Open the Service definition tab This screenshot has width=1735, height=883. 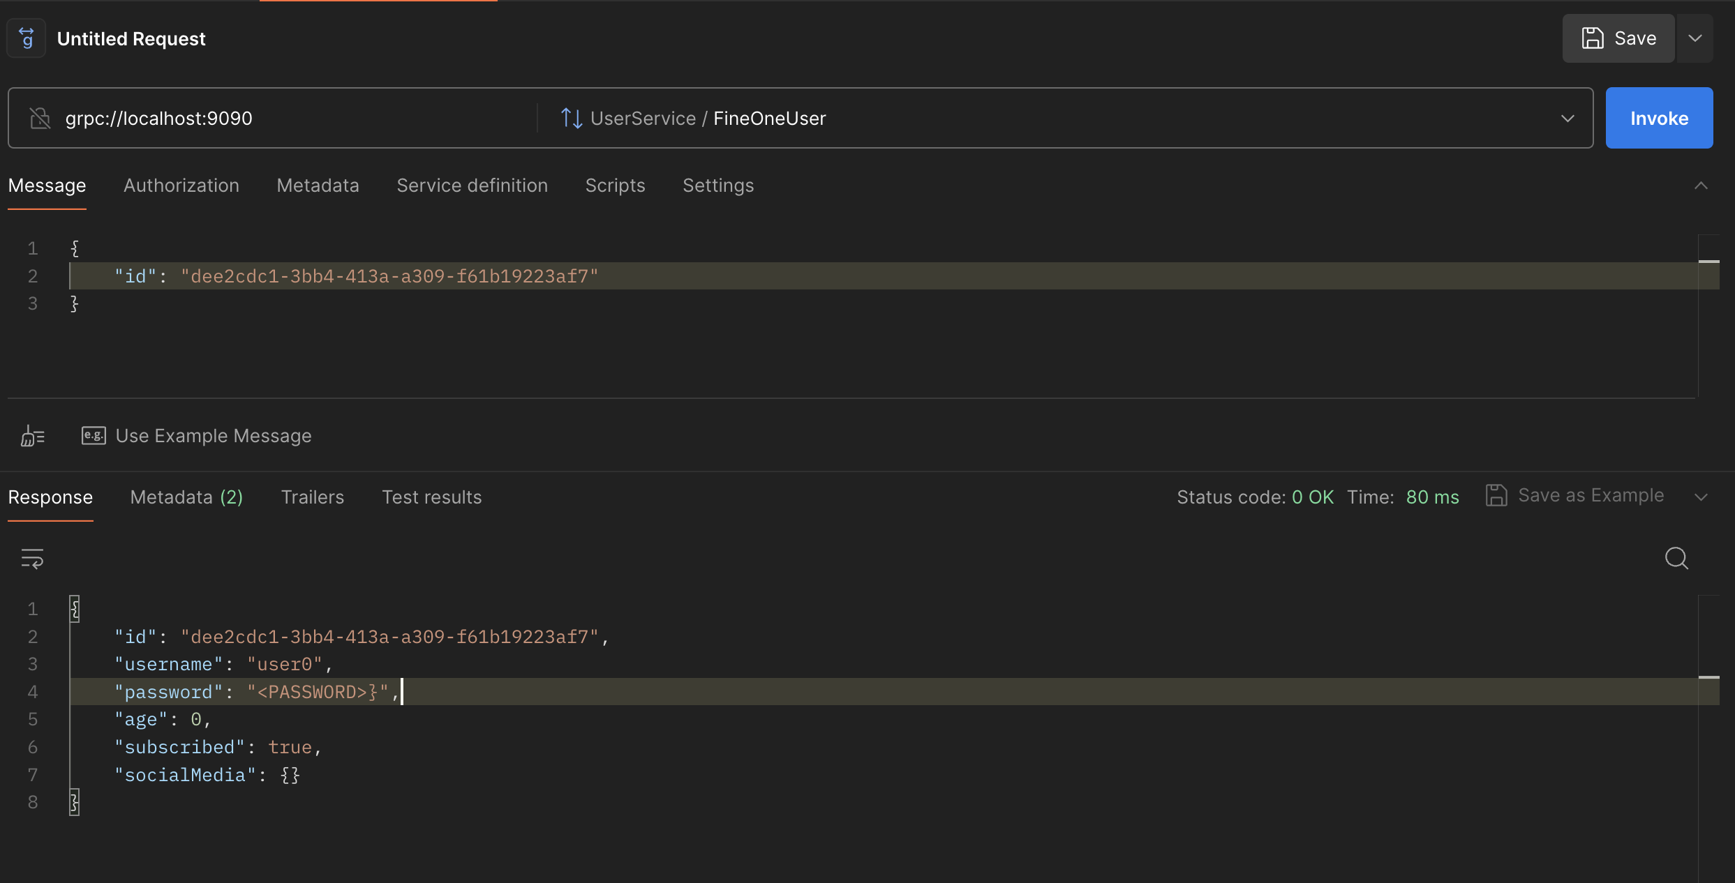[472, 186]
